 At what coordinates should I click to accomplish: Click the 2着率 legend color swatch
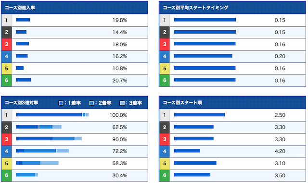pos(91,103)
